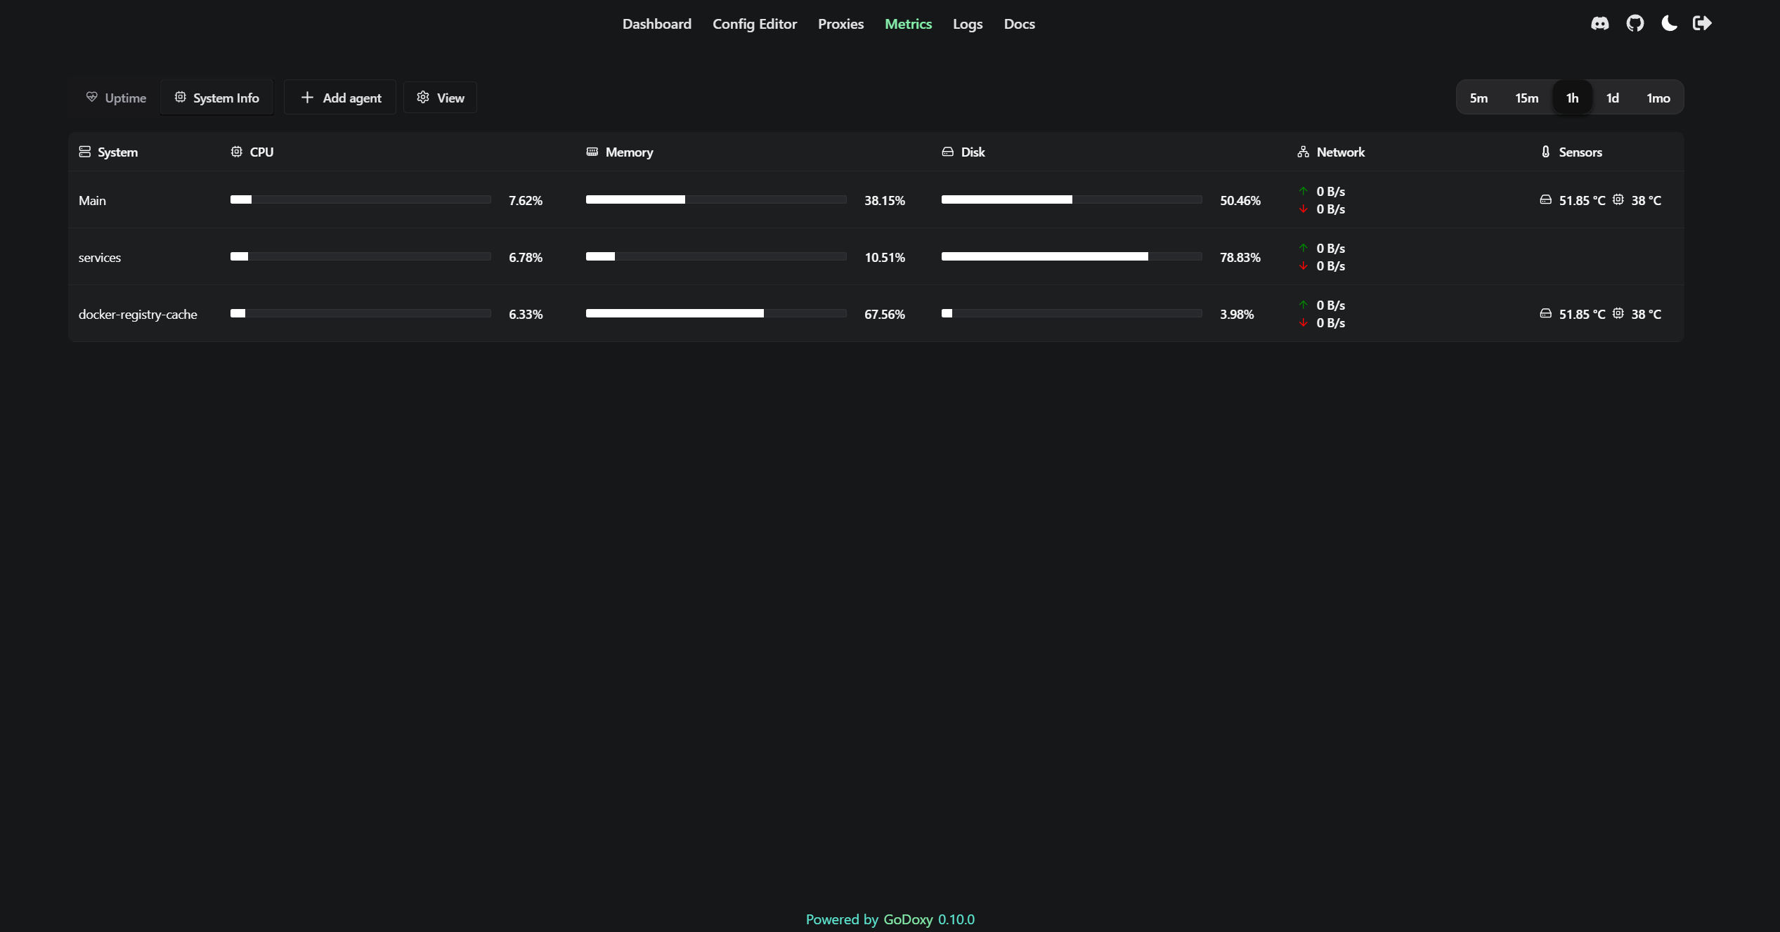Open the GitHub icon in top bar
The image size is (1780, 932).
(x=1635, y=23)
